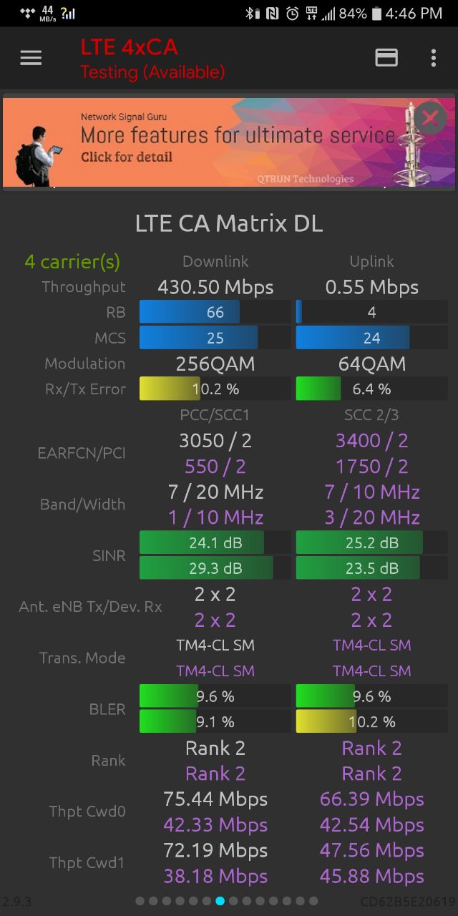Viewport: 458px width, 916px height.
Task: Tap the card view icon in header
Action: click(386, 58)
